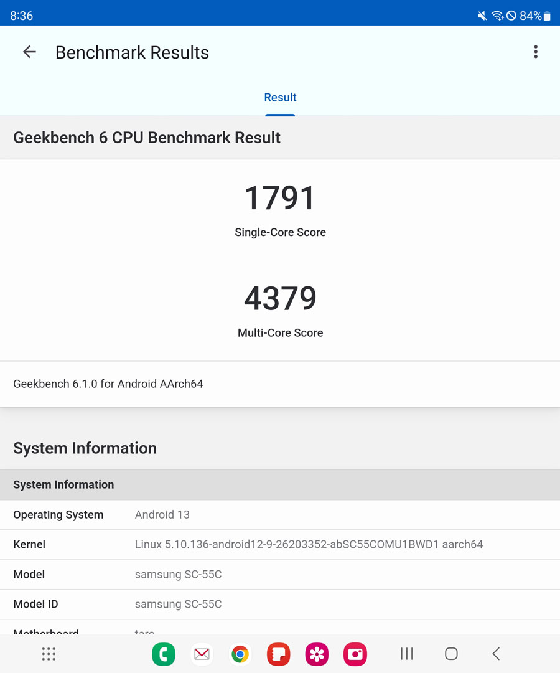
Task: Select samsung SC-55C in the Model ID row
Action: tap(178, 604)
